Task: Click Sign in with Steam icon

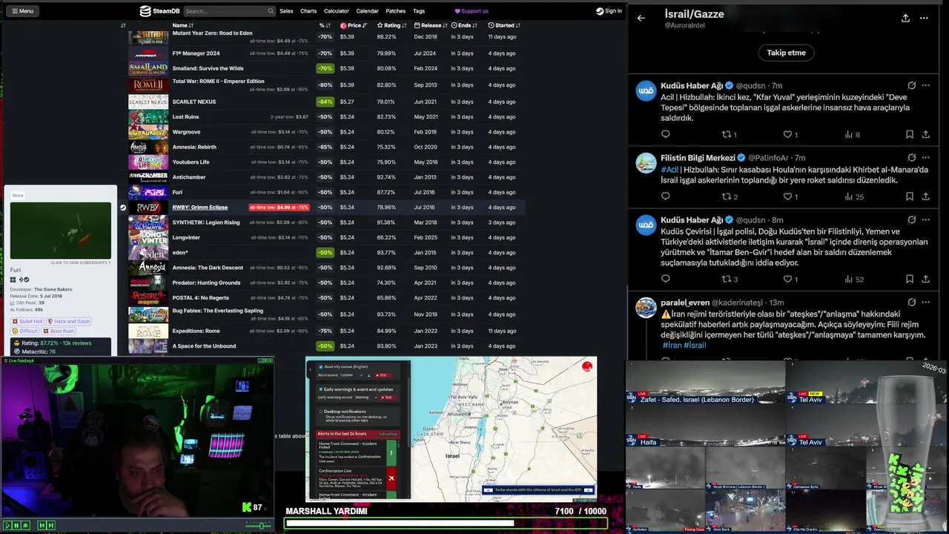Action: pyautogui.click(x=600, y=11)
